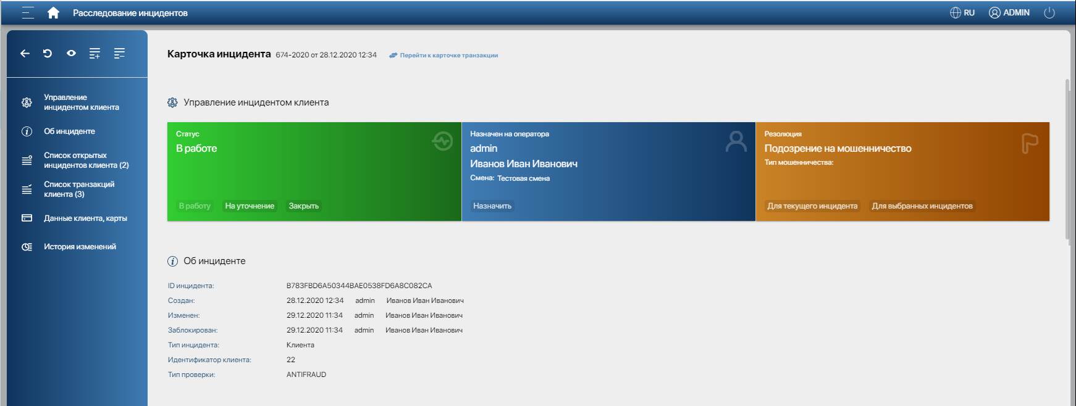Open Данные клиента, карты in sidebar
This screenshot has height=406, width=1076.
coord(85,218)
